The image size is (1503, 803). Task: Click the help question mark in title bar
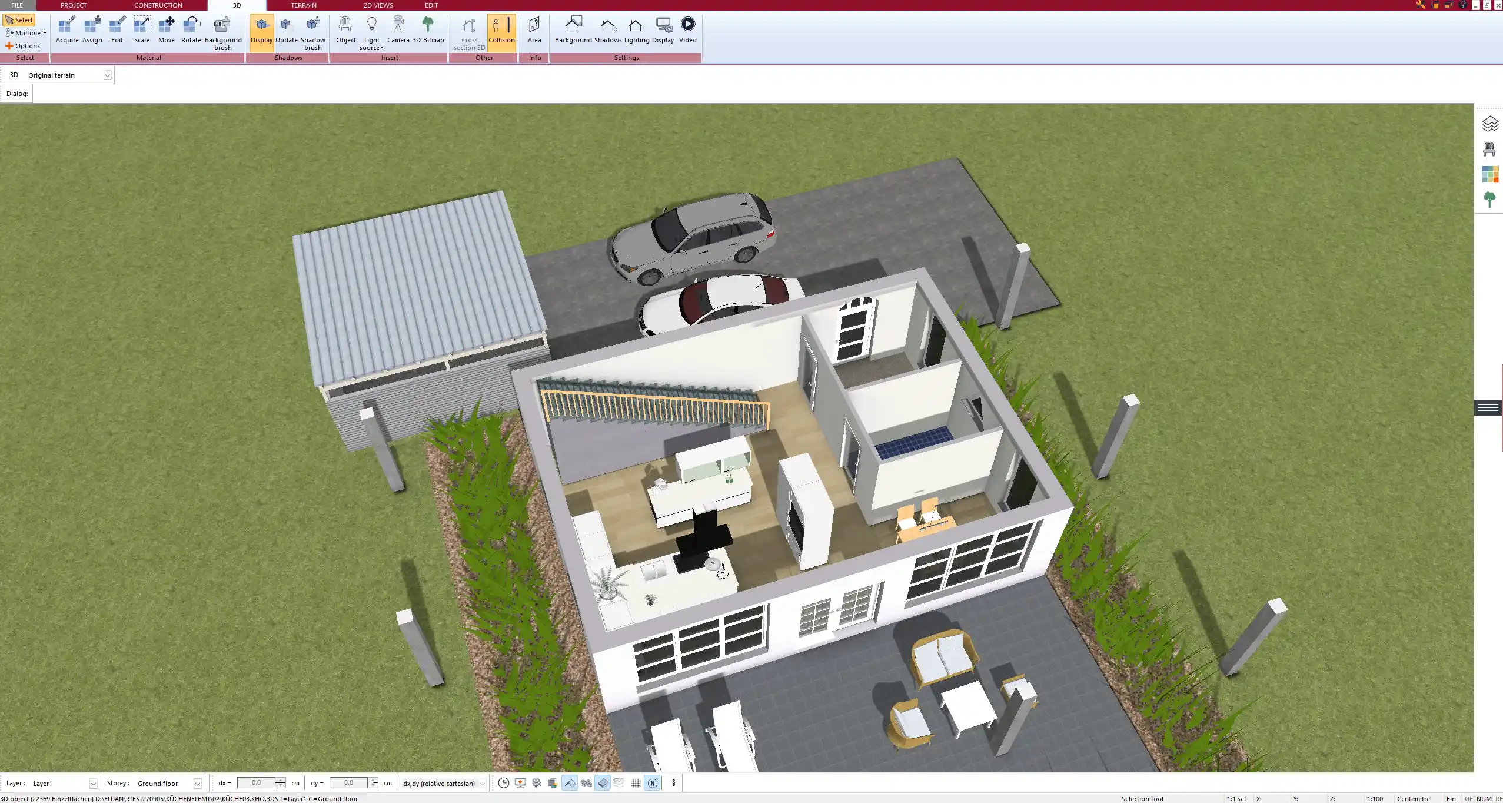[x=1463, y=5]
